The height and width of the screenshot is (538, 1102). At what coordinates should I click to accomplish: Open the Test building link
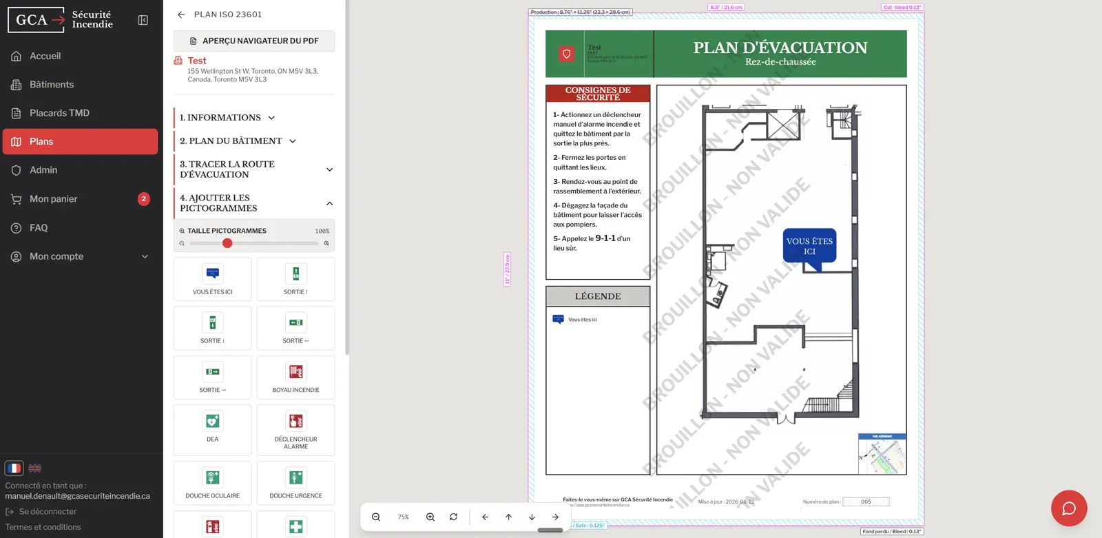coord(197,61)
